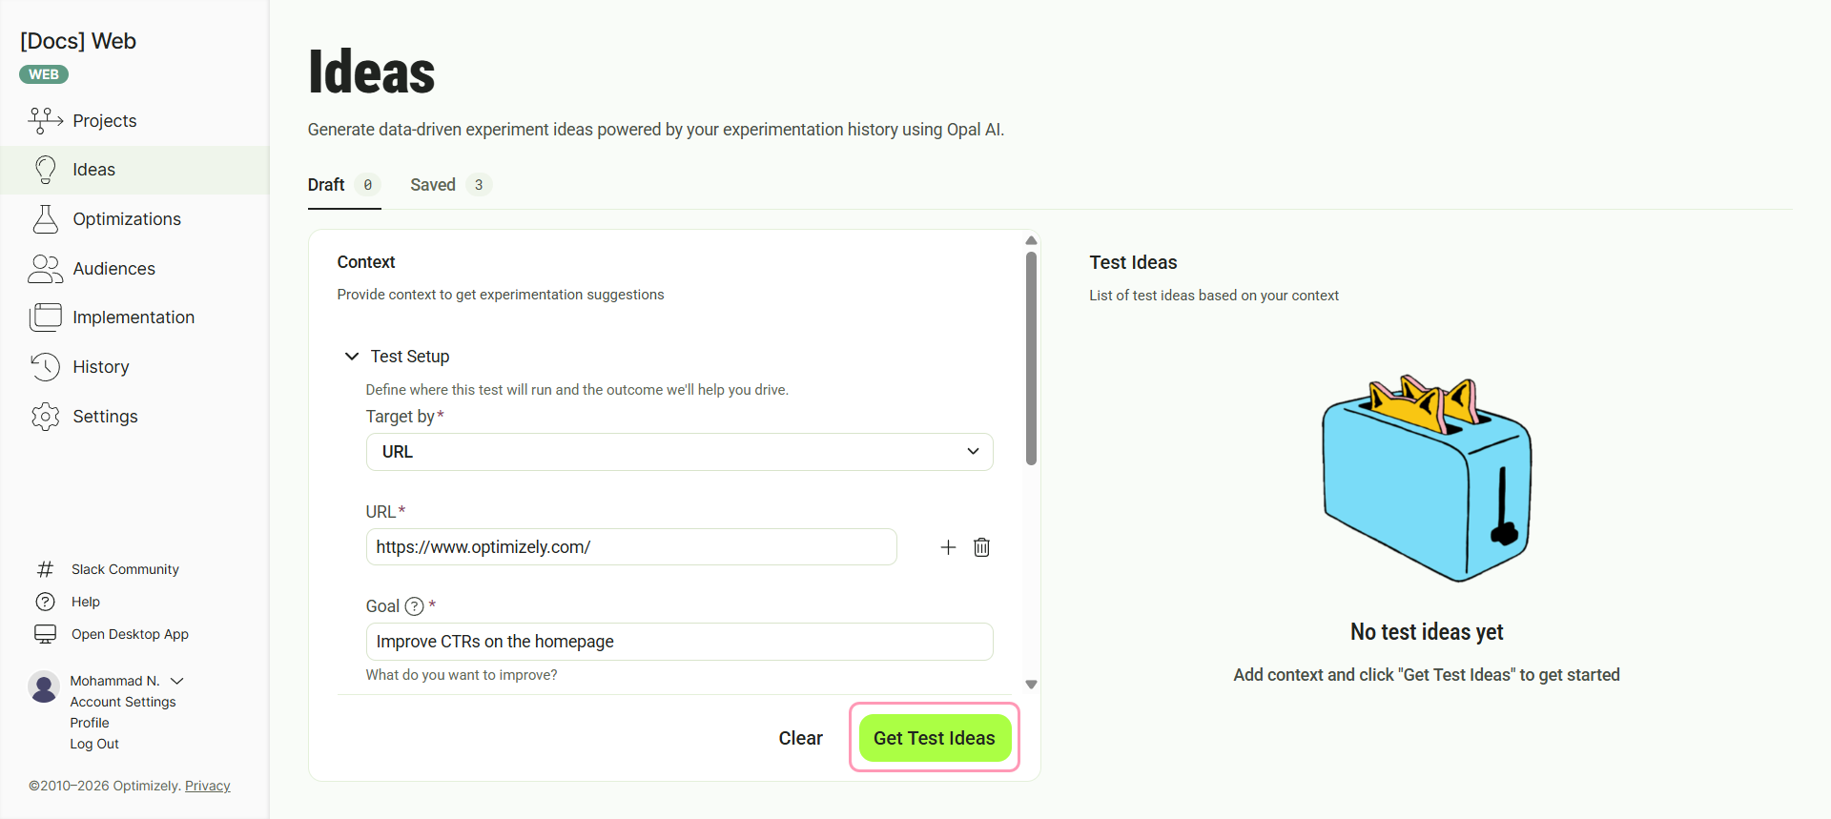Image resolution: width=1831 pixels, height=819 pixels.
Task: Open Settings via the gear icon
Action: point(45,416)
